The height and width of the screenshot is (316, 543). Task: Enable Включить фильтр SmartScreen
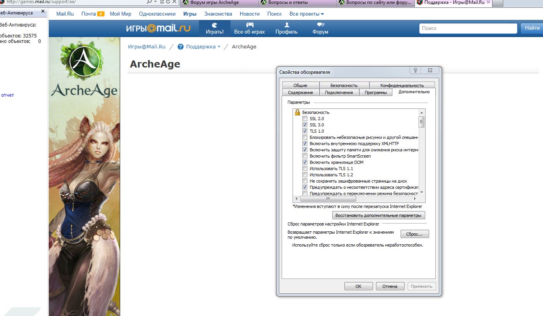tap(305, 156)
